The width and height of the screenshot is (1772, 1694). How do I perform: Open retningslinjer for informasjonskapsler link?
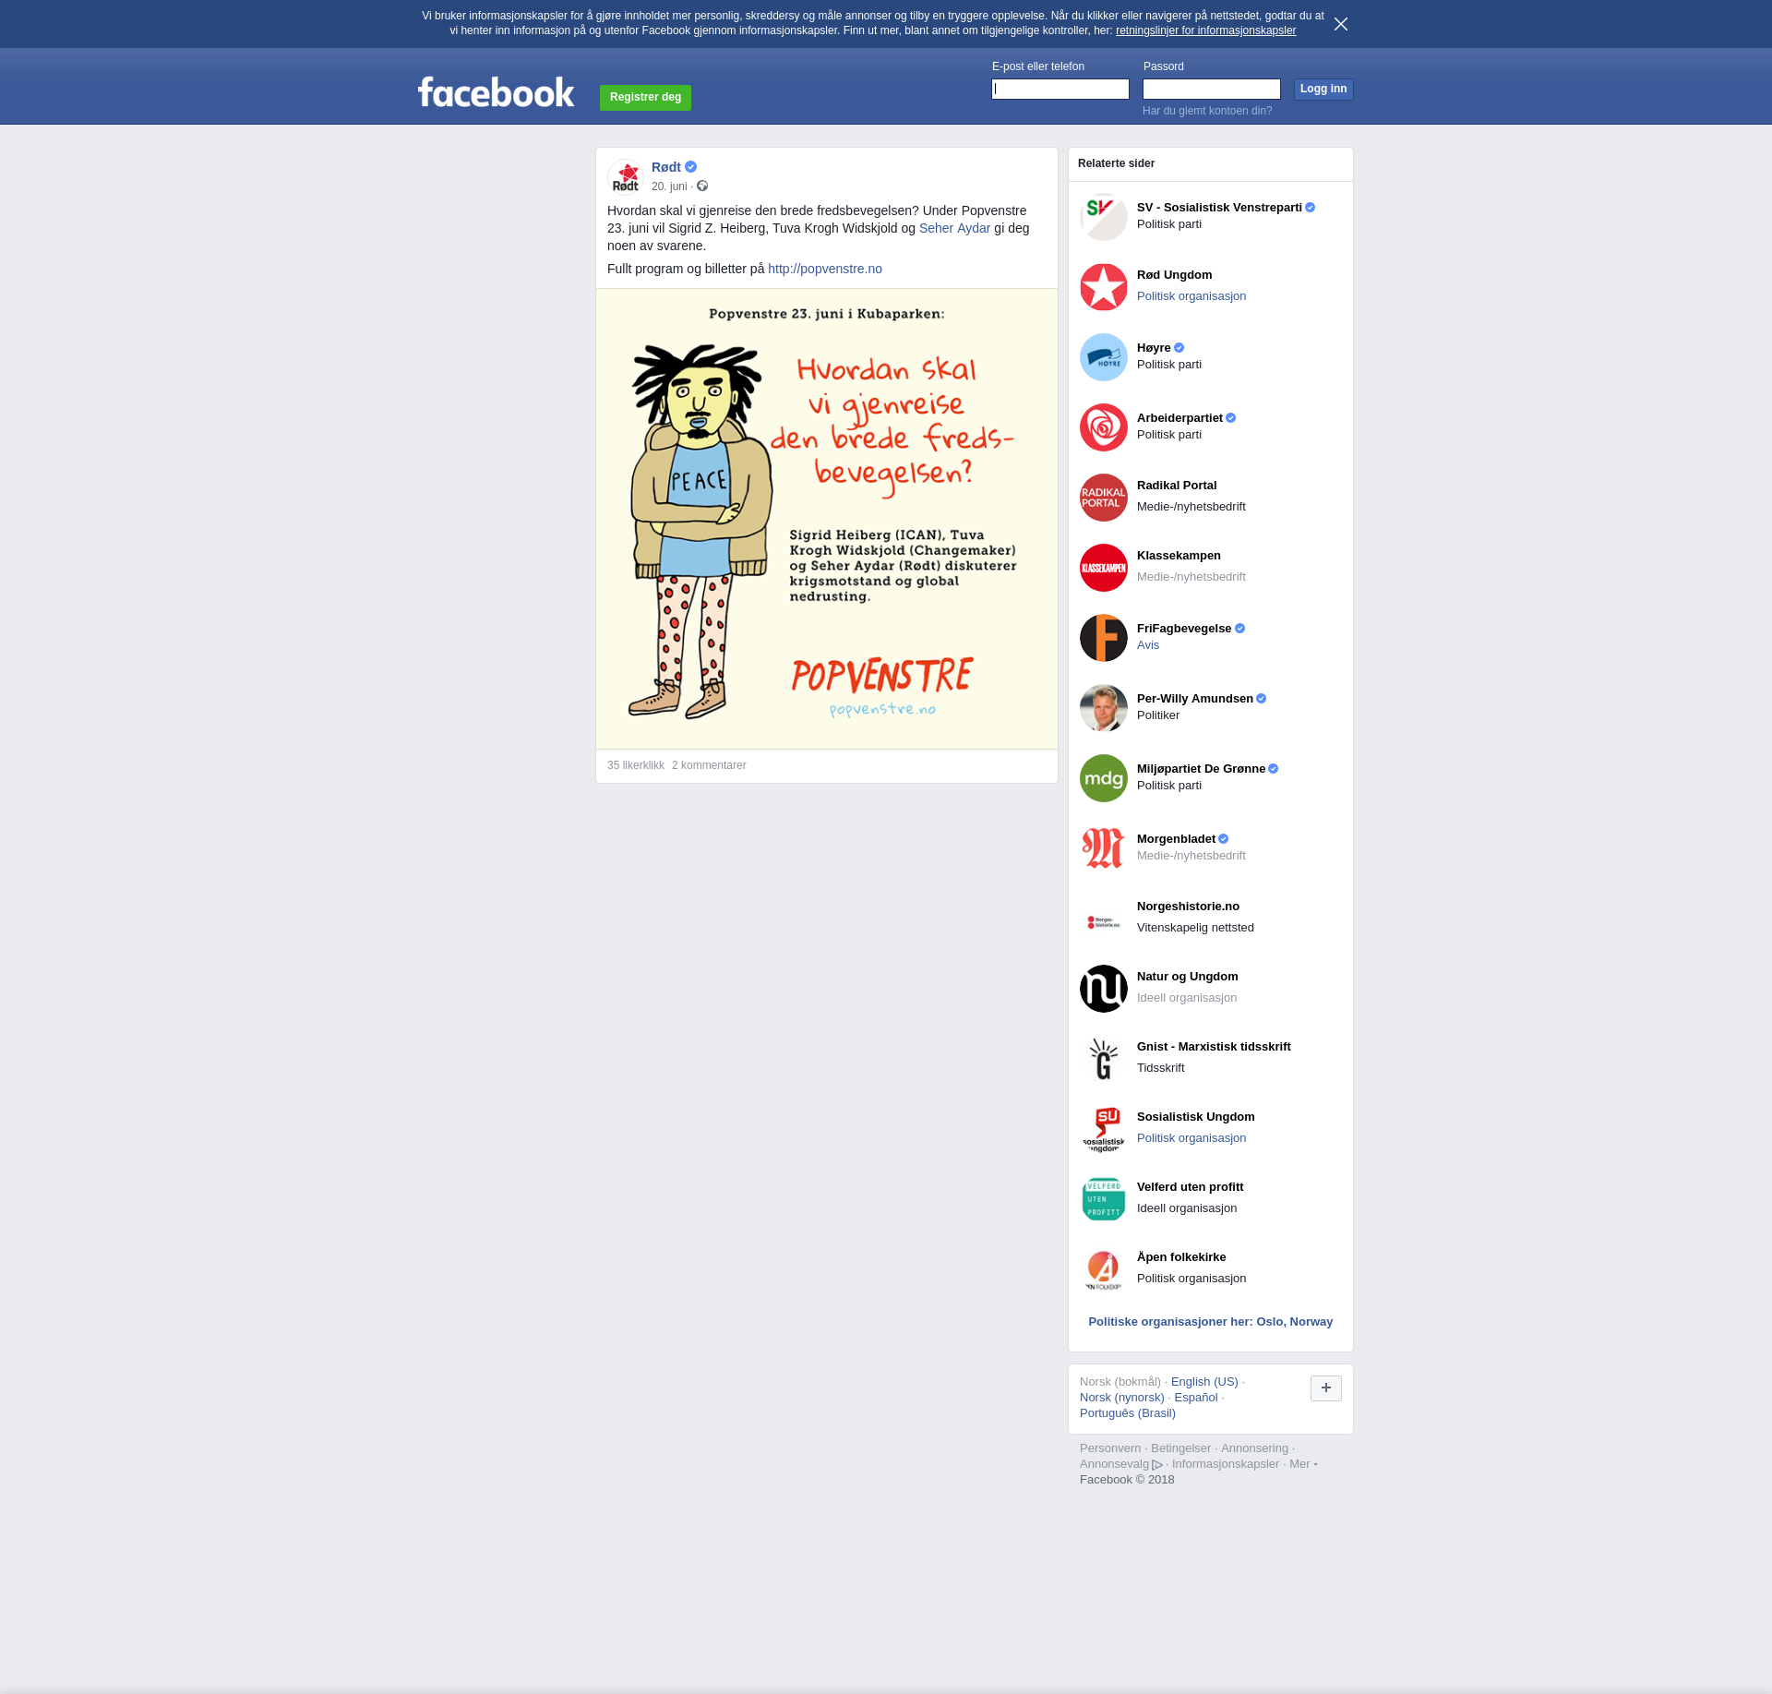click(x=1205, y=30)
